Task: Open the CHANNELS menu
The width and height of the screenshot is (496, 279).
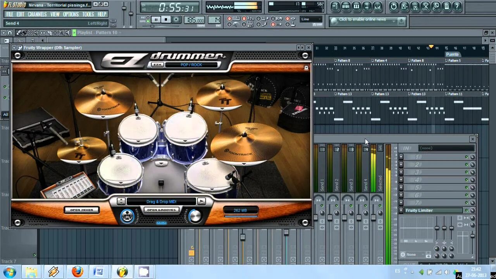Action: point(37,14)
